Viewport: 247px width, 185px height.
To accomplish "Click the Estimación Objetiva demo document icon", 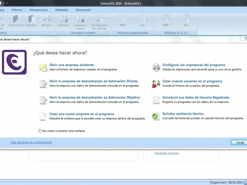I will [43, 100].
